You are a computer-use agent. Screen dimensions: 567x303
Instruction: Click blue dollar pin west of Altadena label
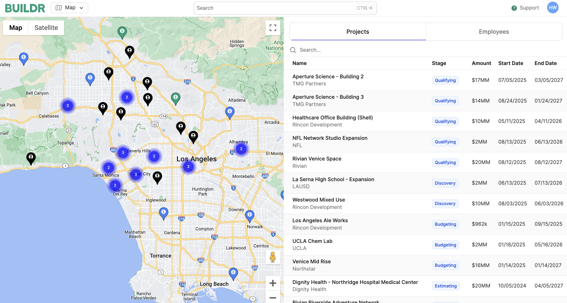click(x=230, y=113)
